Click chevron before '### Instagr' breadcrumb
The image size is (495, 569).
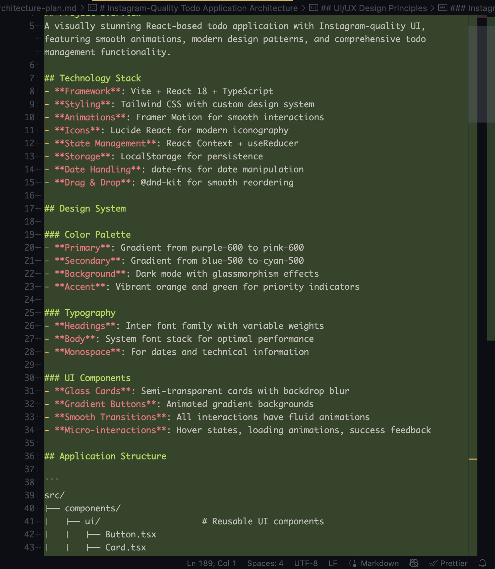(433, 8)
